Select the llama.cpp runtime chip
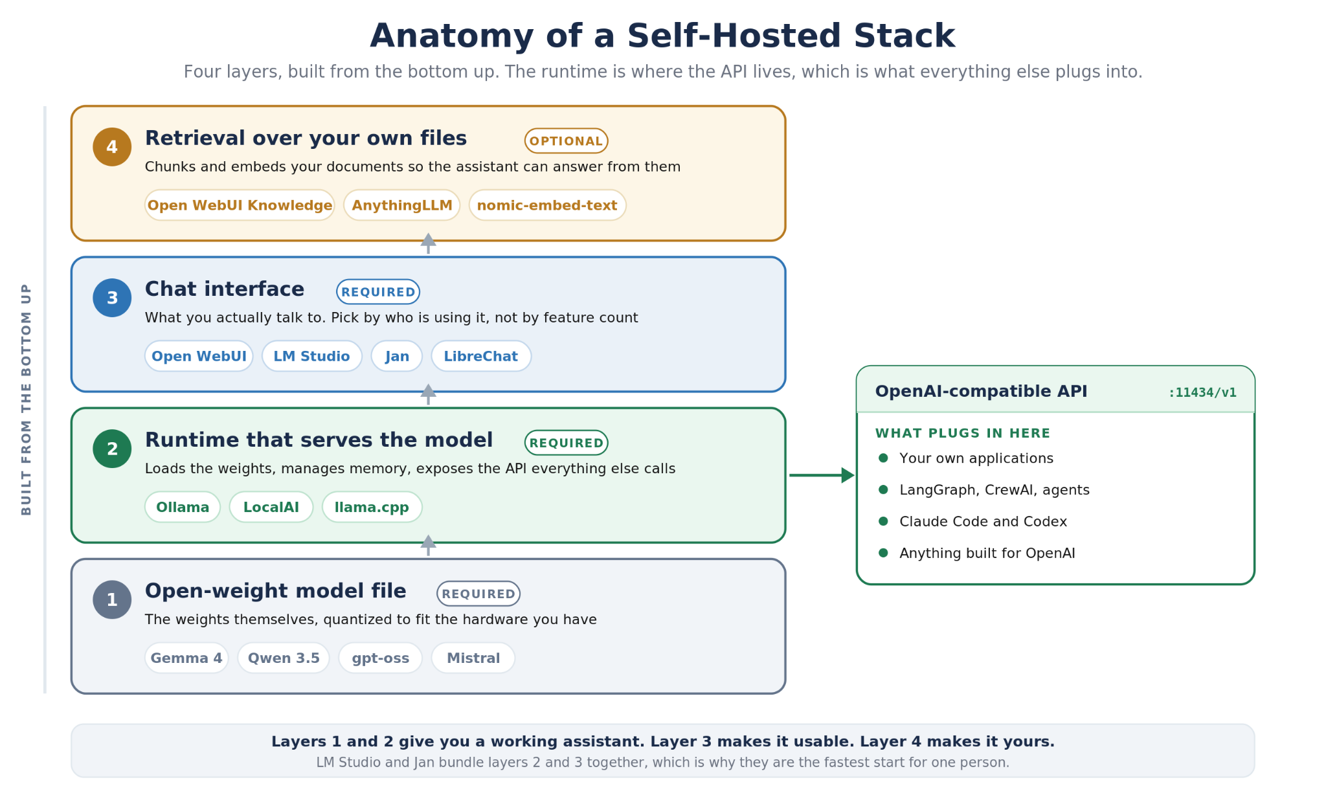The image size is (1326, 806). click(x=372, y=507)
